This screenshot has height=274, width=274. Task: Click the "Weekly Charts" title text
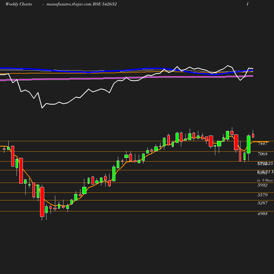(19, 4)
